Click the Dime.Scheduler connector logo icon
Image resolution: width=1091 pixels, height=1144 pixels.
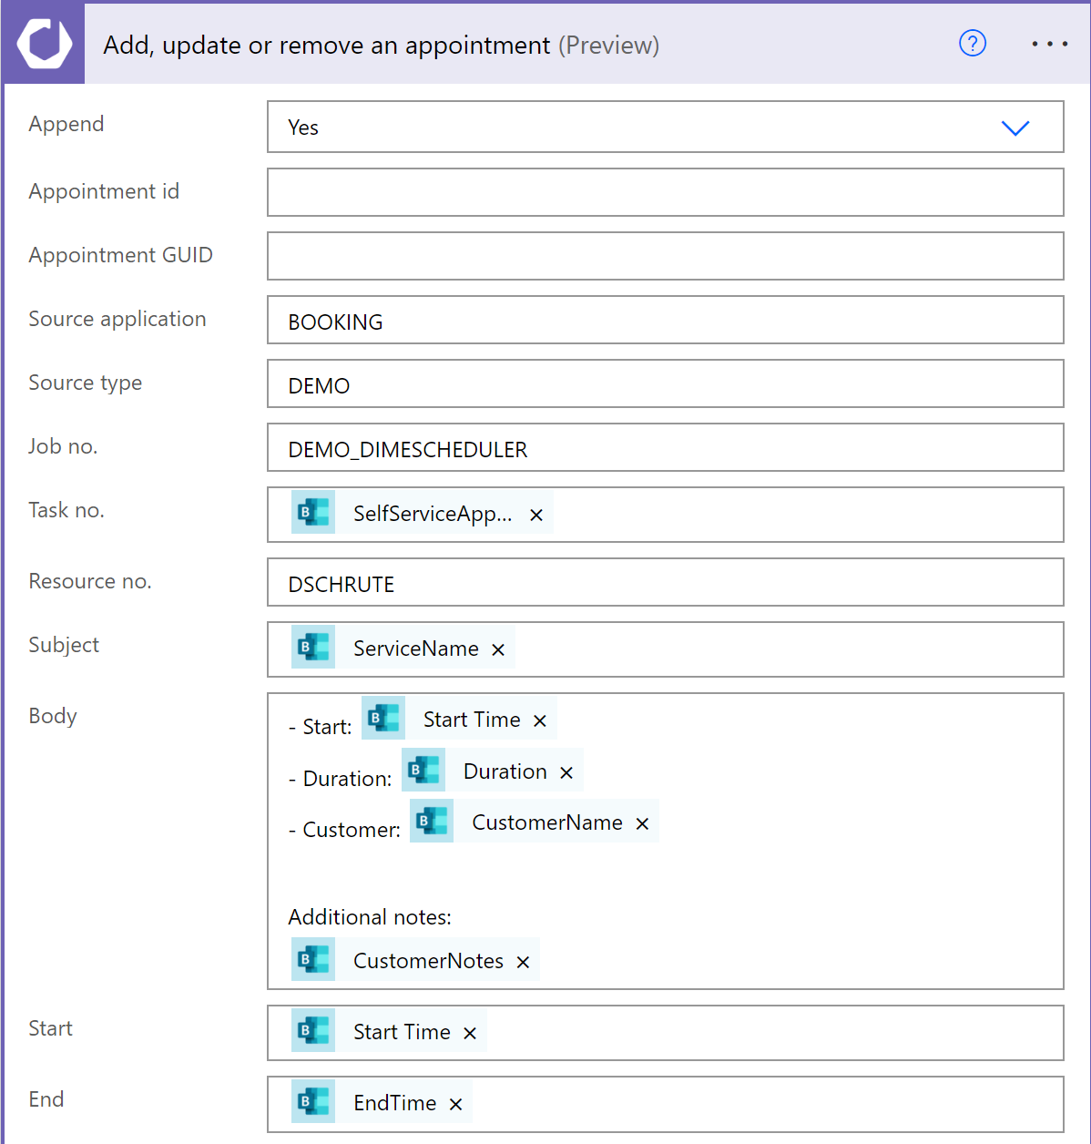coord(44,44)
